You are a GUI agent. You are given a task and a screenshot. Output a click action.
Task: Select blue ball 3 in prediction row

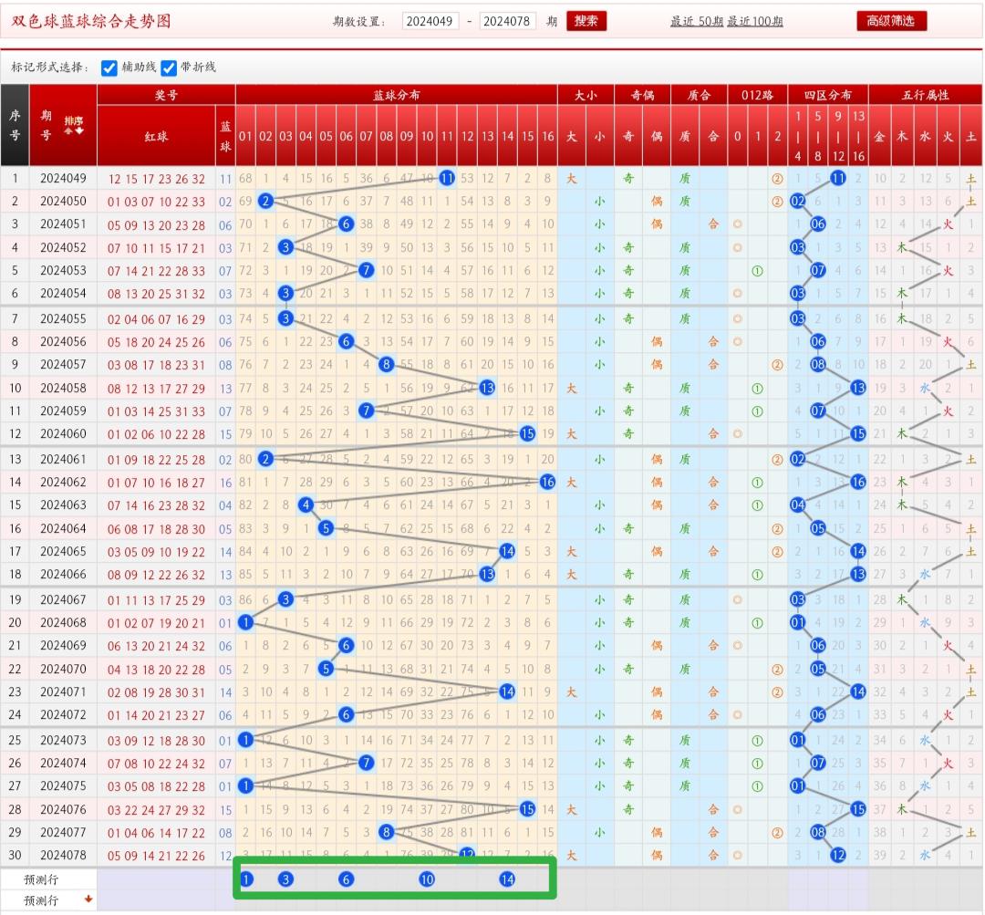(x=285, y=879)
